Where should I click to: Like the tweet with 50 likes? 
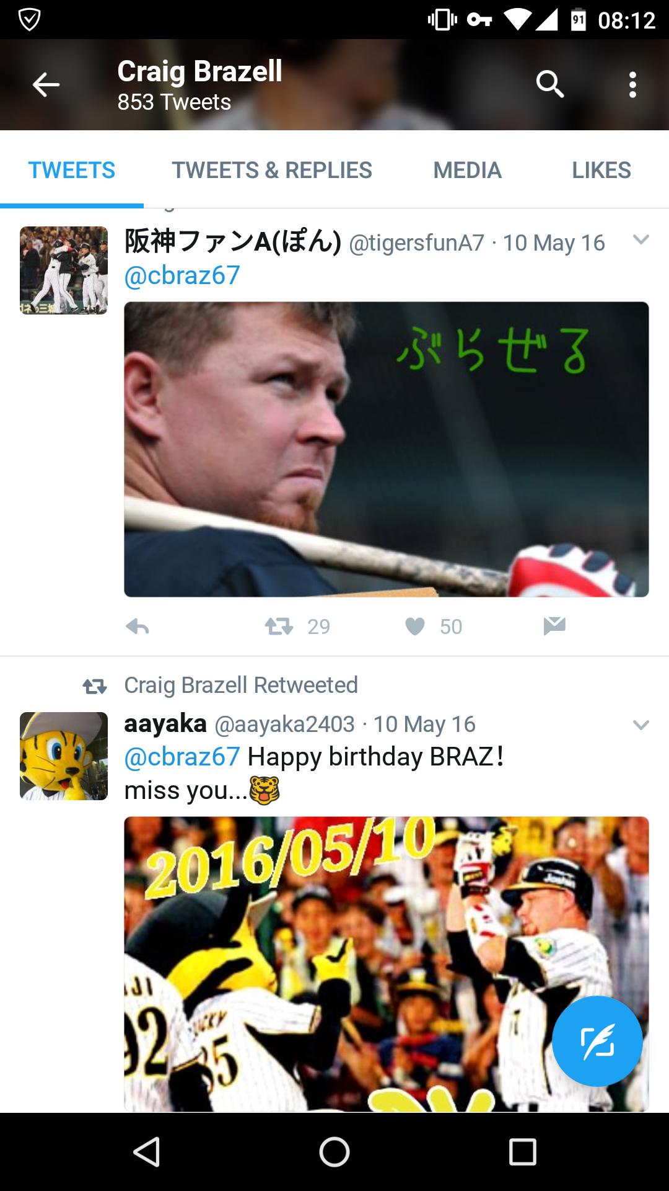coord(415,627)
